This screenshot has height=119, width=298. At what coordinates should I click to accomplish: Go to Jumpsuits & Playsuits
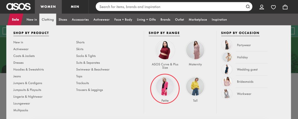pyautogui.click(x=27, y=90)
